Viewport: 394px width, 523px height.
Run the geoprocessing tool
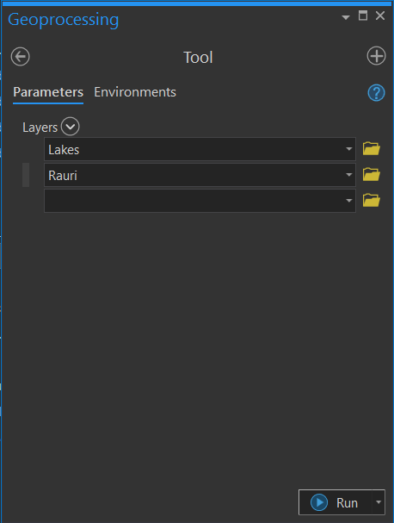pyautogui.click(x=336, y=502)
